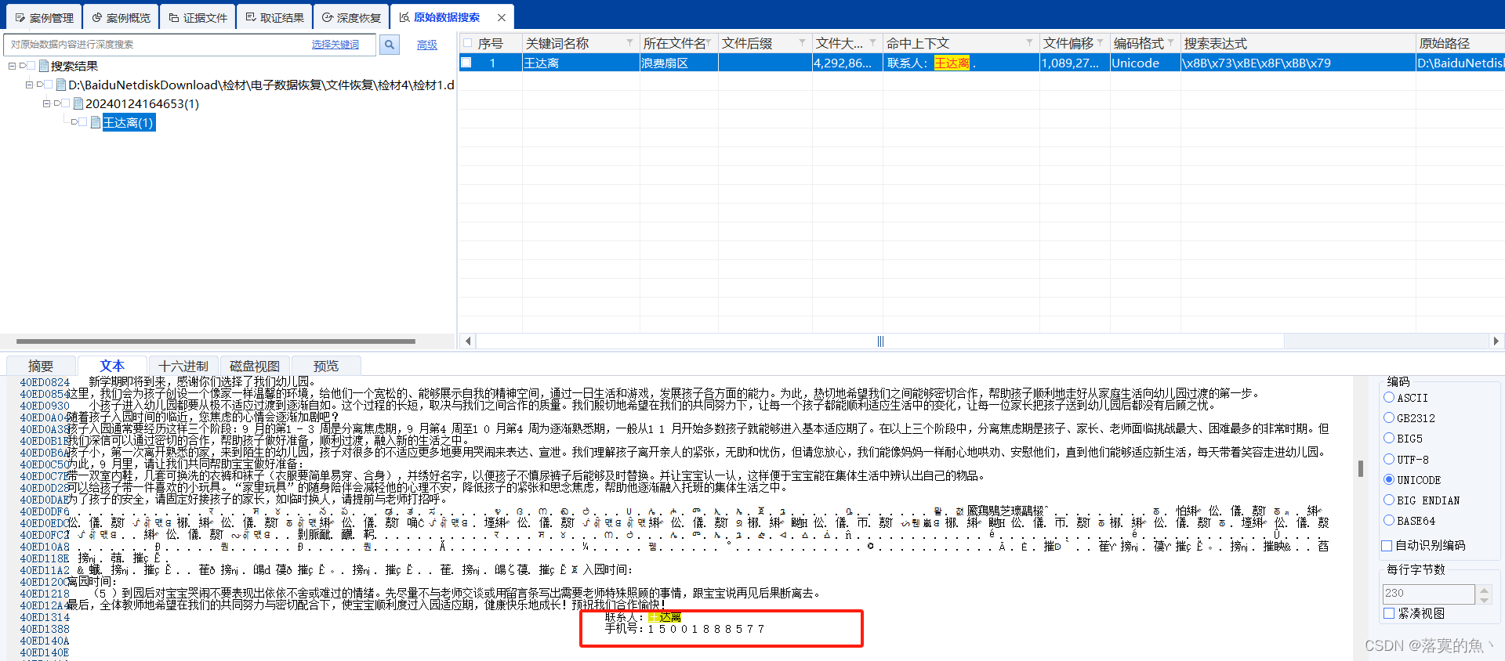Switch to the 预览 tab

click(x=326, y=366)
